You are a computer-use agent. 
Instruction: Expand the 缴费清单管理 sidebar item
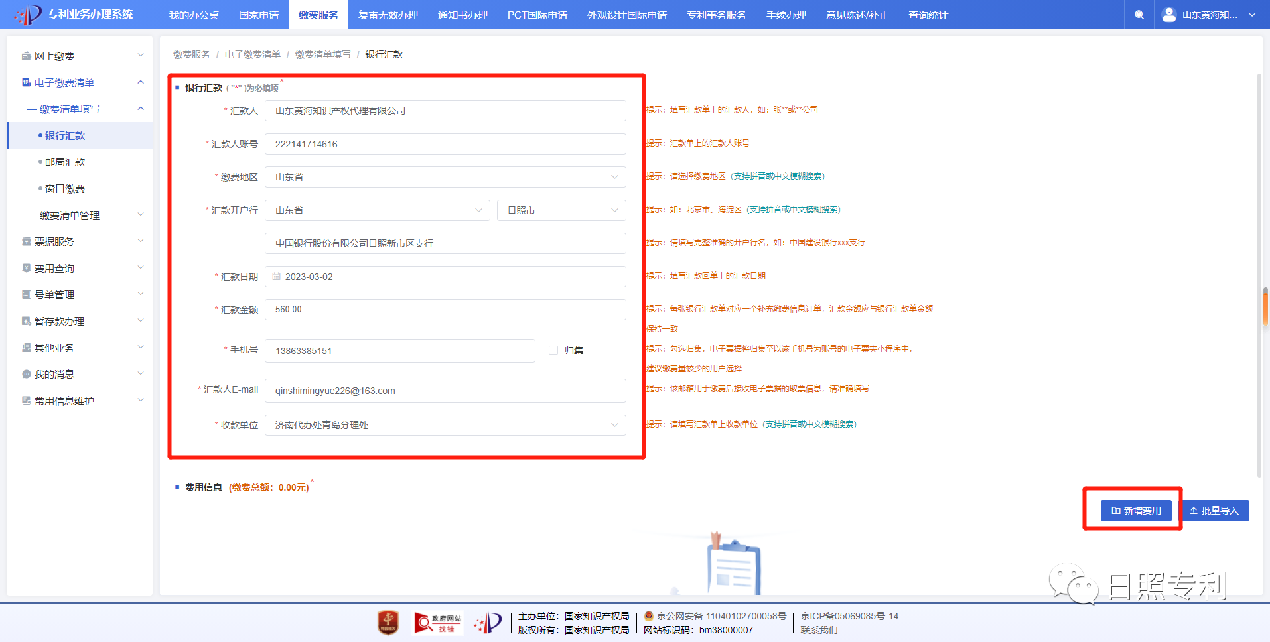pyautogui.click(x=140, y=215)
